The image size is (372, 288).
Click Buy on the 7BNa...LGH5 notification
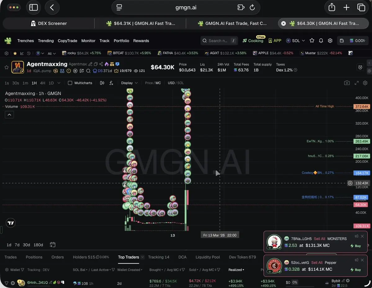click(356, 246)
